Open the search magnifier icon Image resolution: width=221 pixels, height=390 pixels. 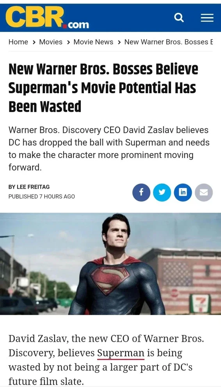click(x=179, y=18)
